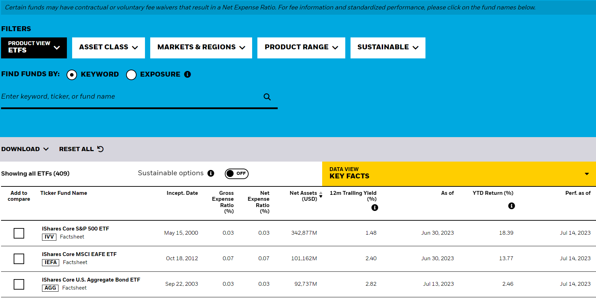Click the May 15, 2000 inception date
This screenshot has width=596, height=298.
point(181,233)
